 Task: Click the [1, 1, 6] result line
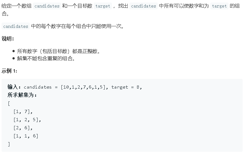(26, 136)
